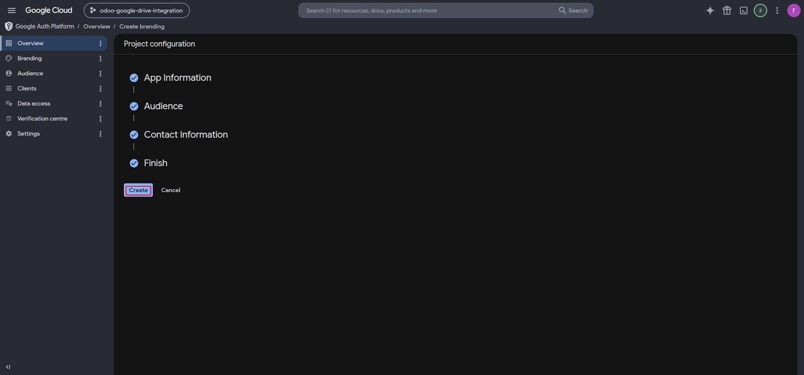Expand the App Information step
Viewport: 804px width, 375px height.
click(x=178, y=78)
